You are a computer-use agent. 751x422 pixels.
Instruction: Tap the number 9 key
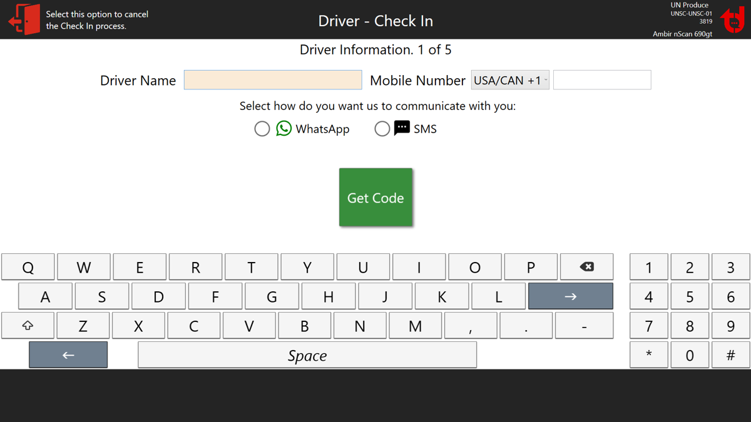730,326
